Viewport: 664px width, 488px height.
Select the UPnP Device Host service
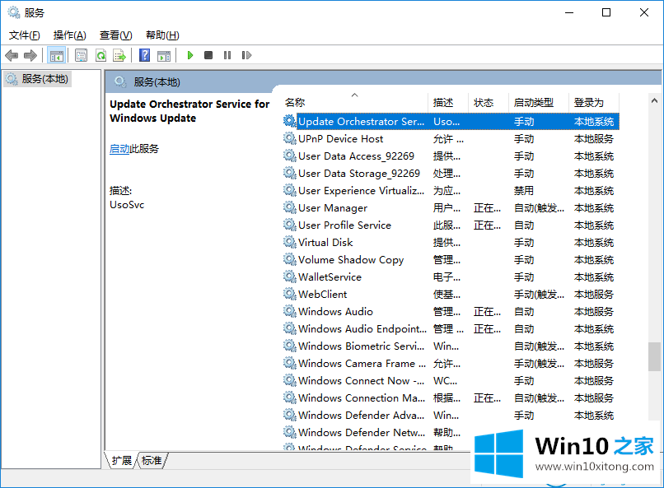pos(451,139)
